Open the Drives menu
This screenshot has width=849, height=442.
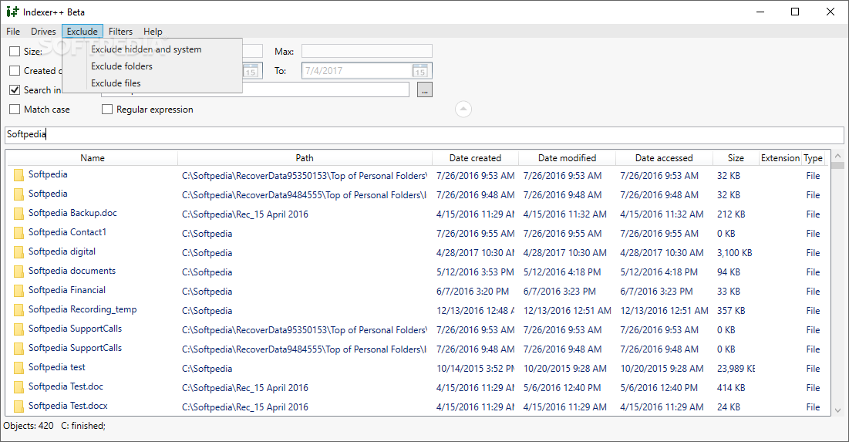[43, 32]
